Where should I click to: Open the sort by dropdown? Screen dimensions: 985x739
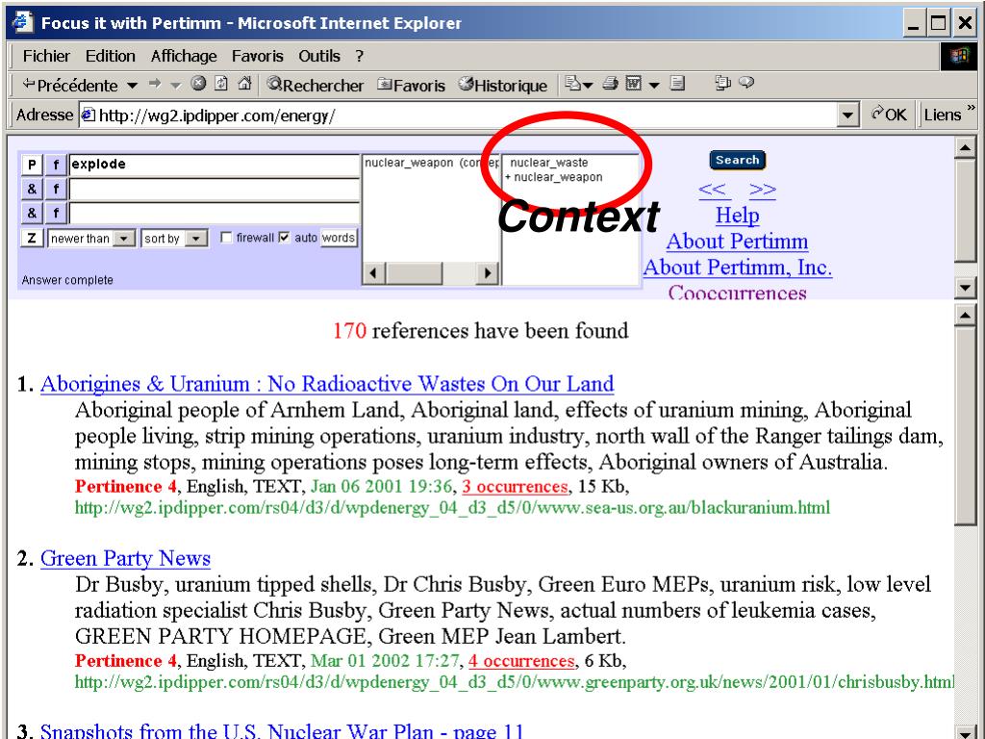(174, 239)
